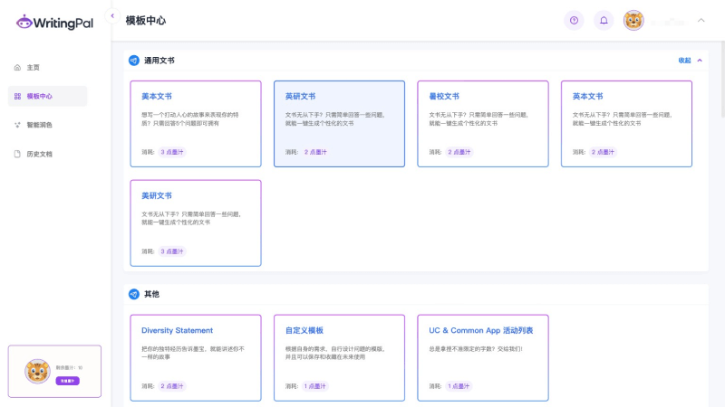Click the tiger avatar in ink balance card
The image size is (725, 407).
pyautogui.click(x=37, y=371)
